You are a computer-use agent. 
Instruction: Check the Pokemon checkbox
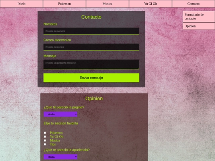(x=45, y=133)
